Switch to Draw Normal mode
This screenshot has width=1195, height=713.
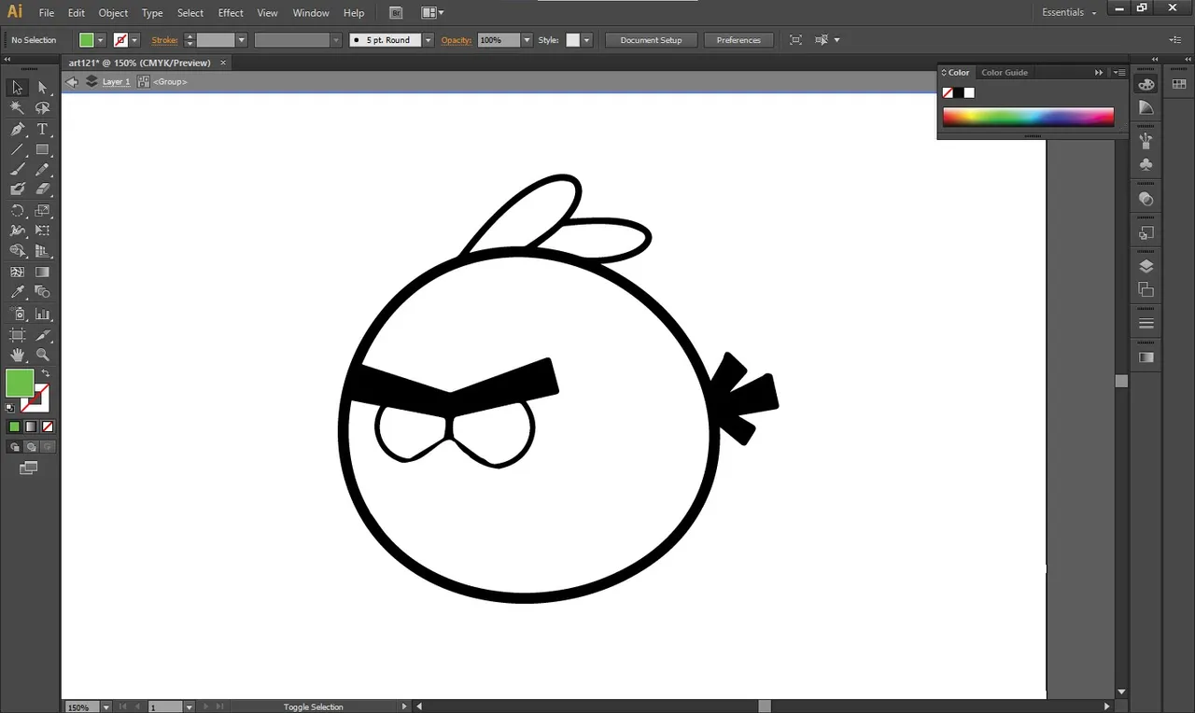coord(14,447)
